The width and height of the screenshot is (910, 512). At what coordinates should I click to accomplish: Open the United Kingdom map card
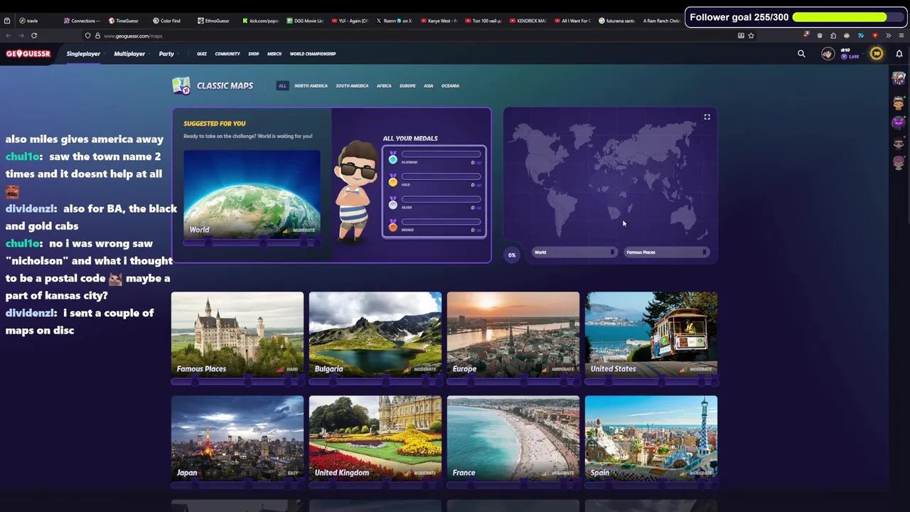point(375,438)
